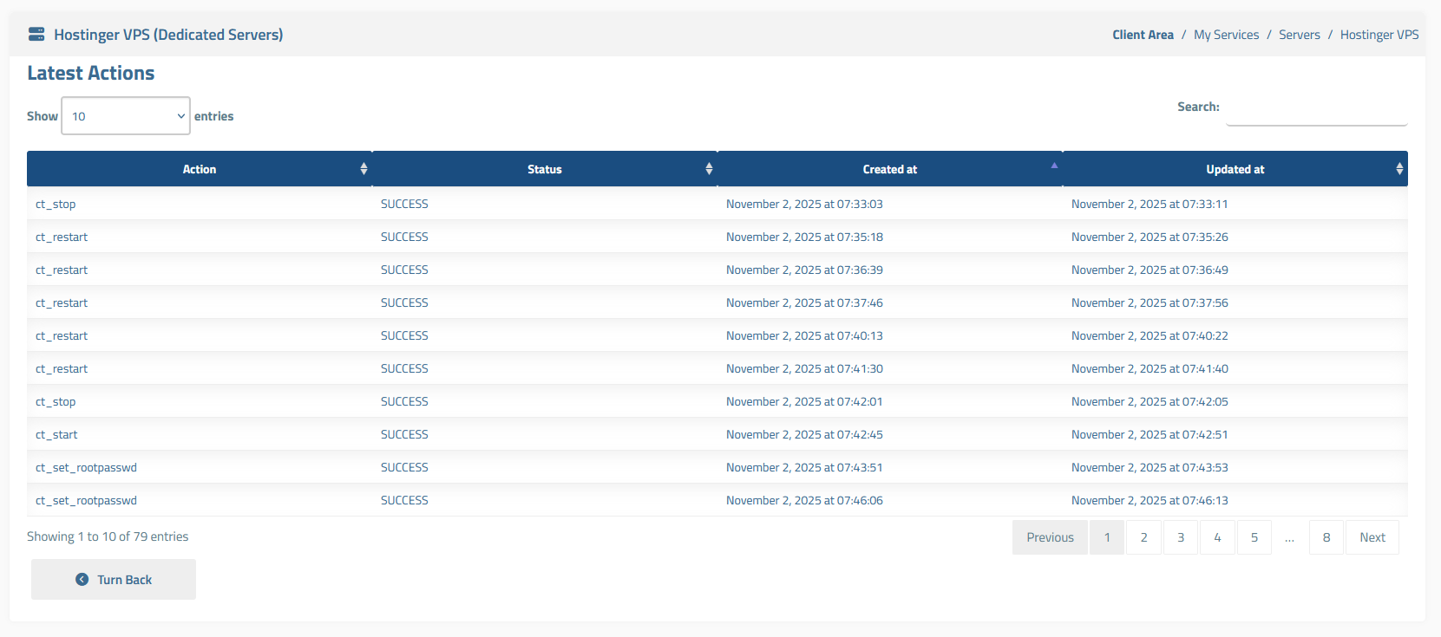Open Client Area breadcrumb link

point(1143,35)
